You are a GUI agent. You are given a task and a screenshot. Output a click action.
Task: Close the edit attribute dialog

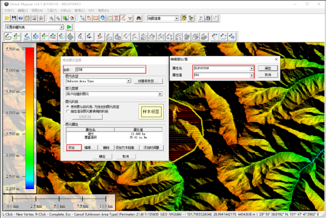click(x=276, y=60)
